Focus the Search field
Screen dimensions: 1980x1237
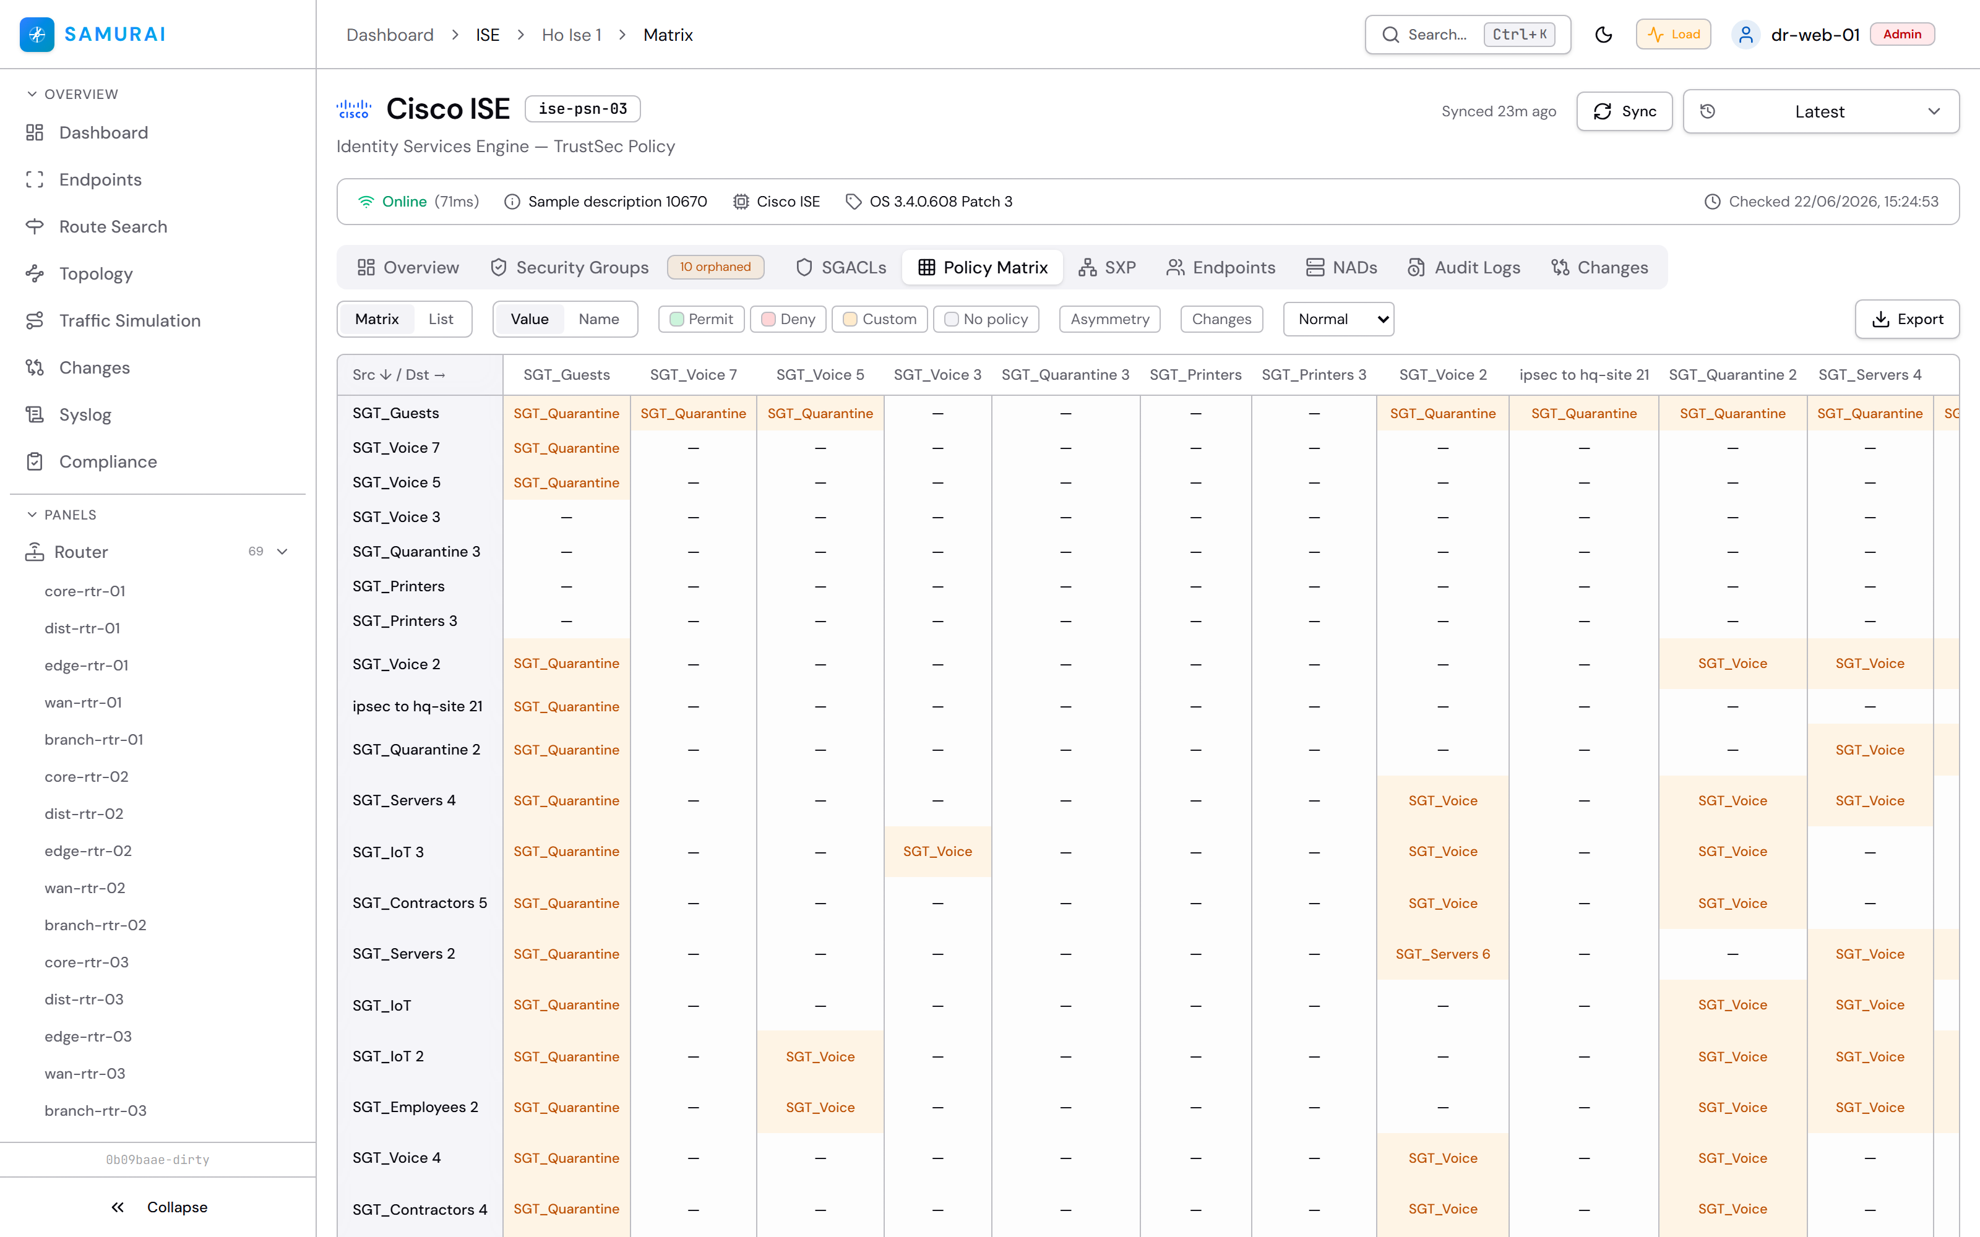(1468, 35)
